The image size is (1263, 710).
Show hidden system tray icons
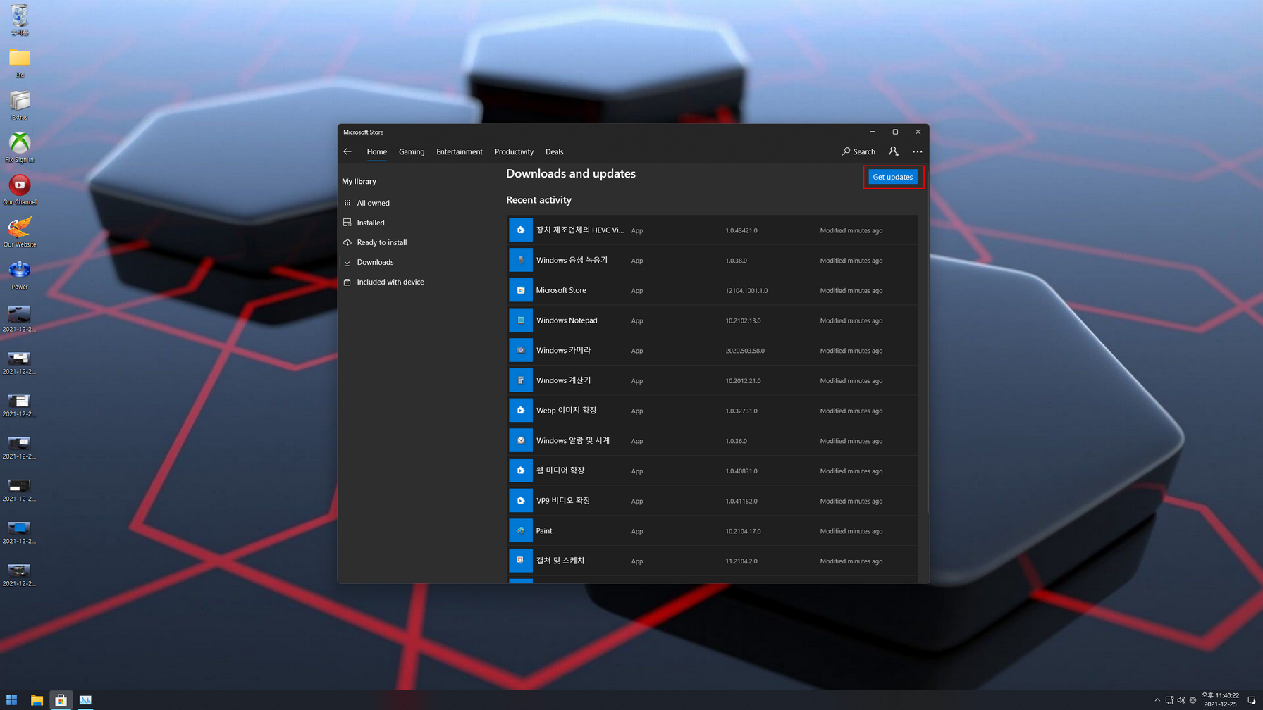tap(1157, 700)
